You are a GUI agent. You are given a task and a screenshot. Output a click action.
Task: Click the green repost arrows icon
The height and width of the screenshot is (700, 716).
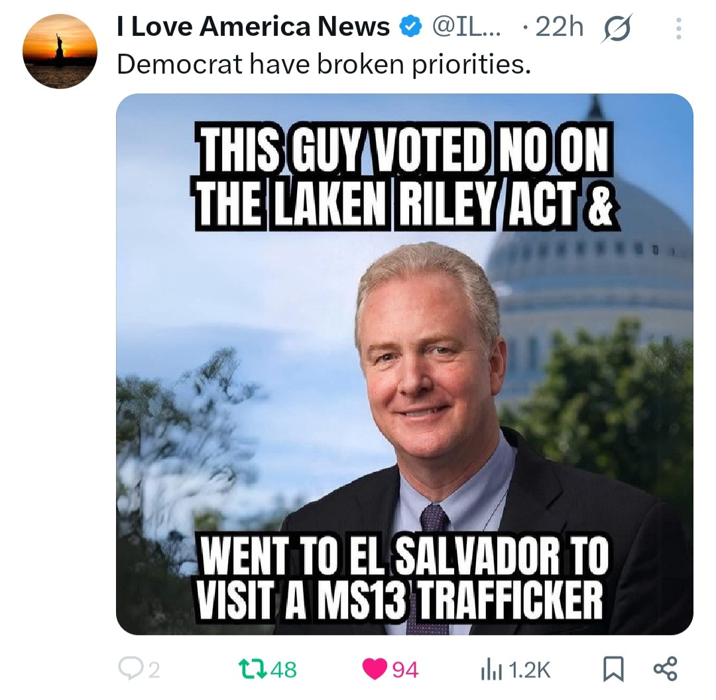(253, 669)
